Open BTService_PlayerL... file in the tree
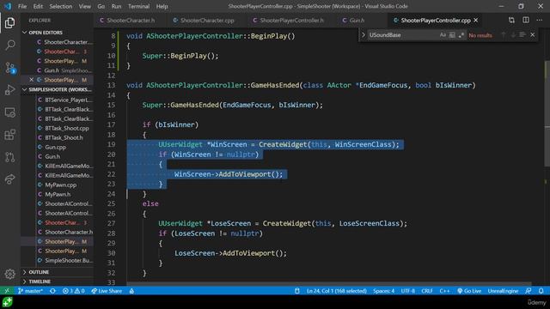 (69, 100)
